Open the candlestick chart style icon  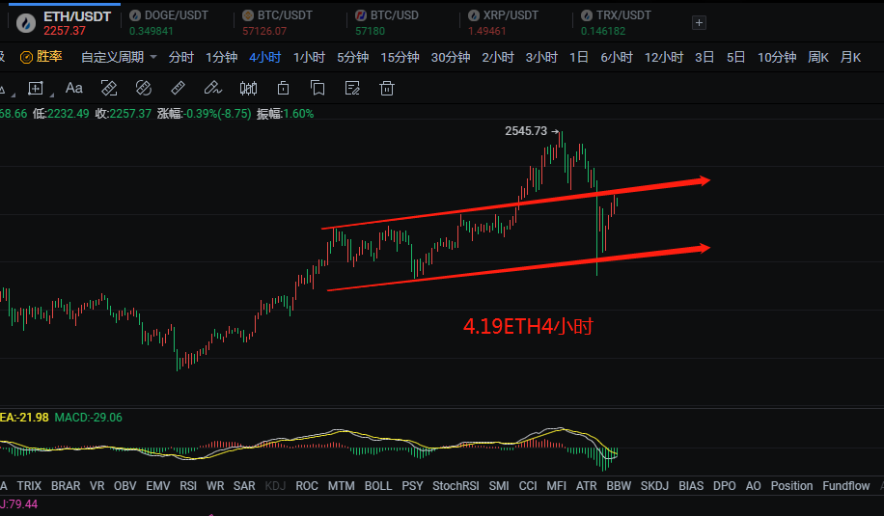pos(248,89)
